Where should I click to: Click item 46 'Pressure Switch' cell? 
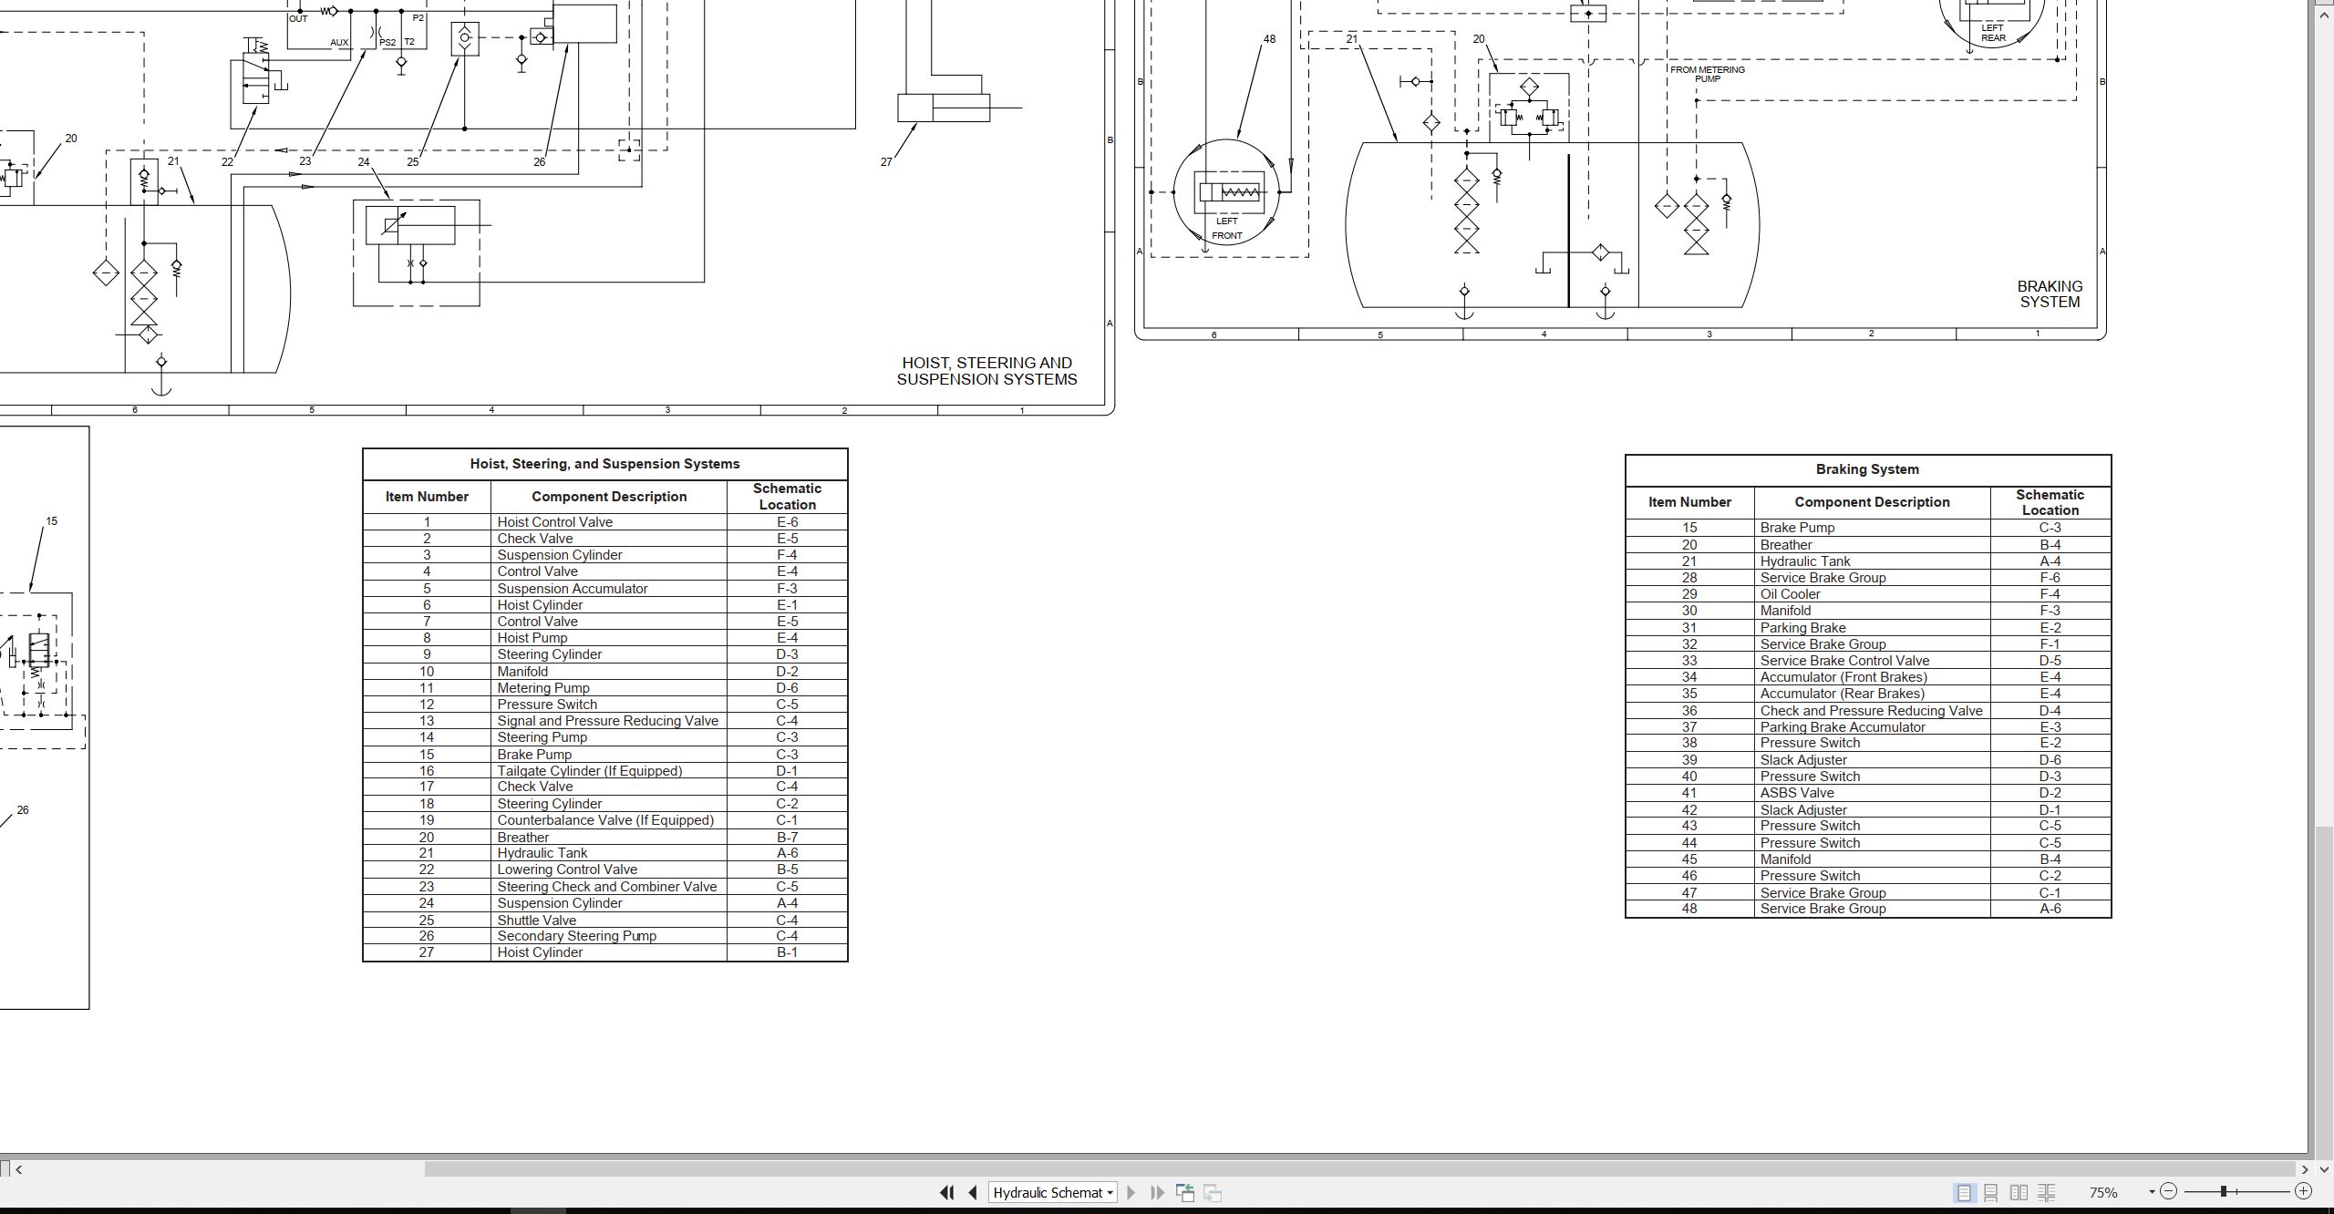pyautogui.click(x=1872, y=876)
